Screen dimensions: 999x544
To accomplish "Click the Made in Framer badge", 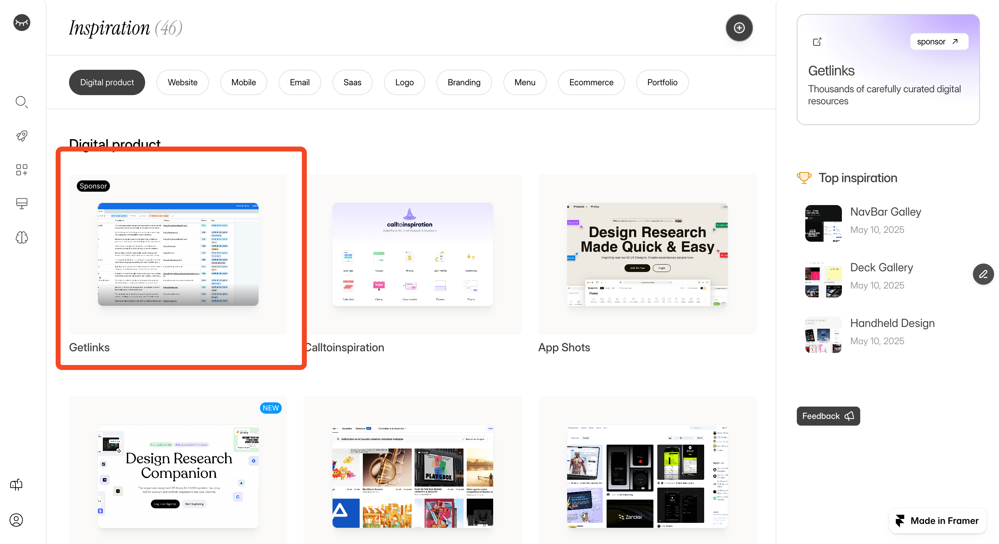I will [937, 520].
